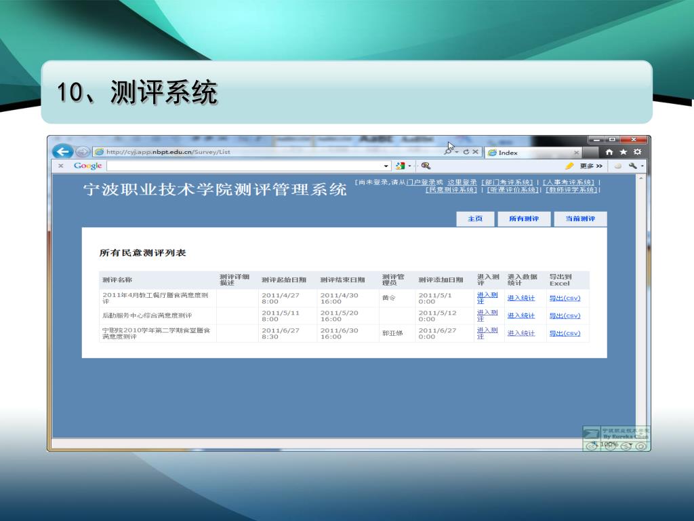Click the Refresh icon in address bar

[x=466, y=152]
